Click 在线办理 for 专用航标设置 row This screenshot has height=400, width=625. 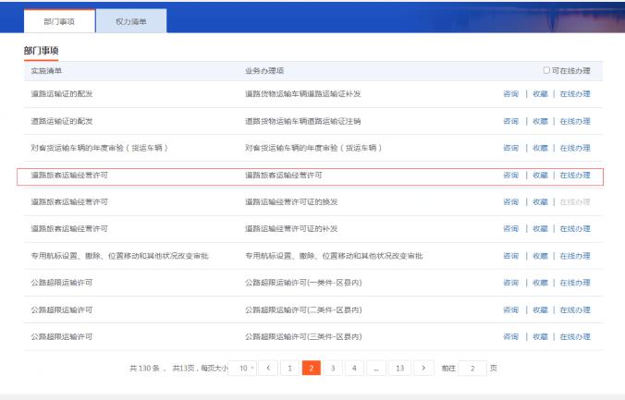click(x=575, y=256)
